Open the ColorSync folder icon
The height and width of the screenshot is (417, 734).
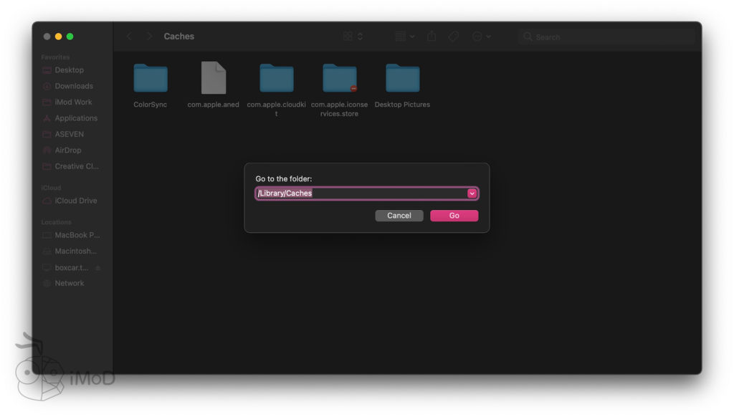(151, 79)
